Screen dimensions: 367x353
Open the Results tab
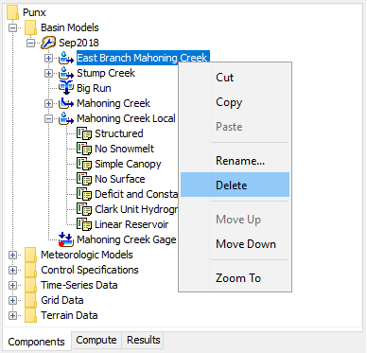click(x=144, y=340)
